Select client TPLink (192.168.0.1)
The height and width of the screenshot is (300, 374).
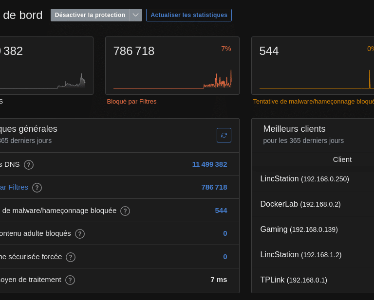294,280
